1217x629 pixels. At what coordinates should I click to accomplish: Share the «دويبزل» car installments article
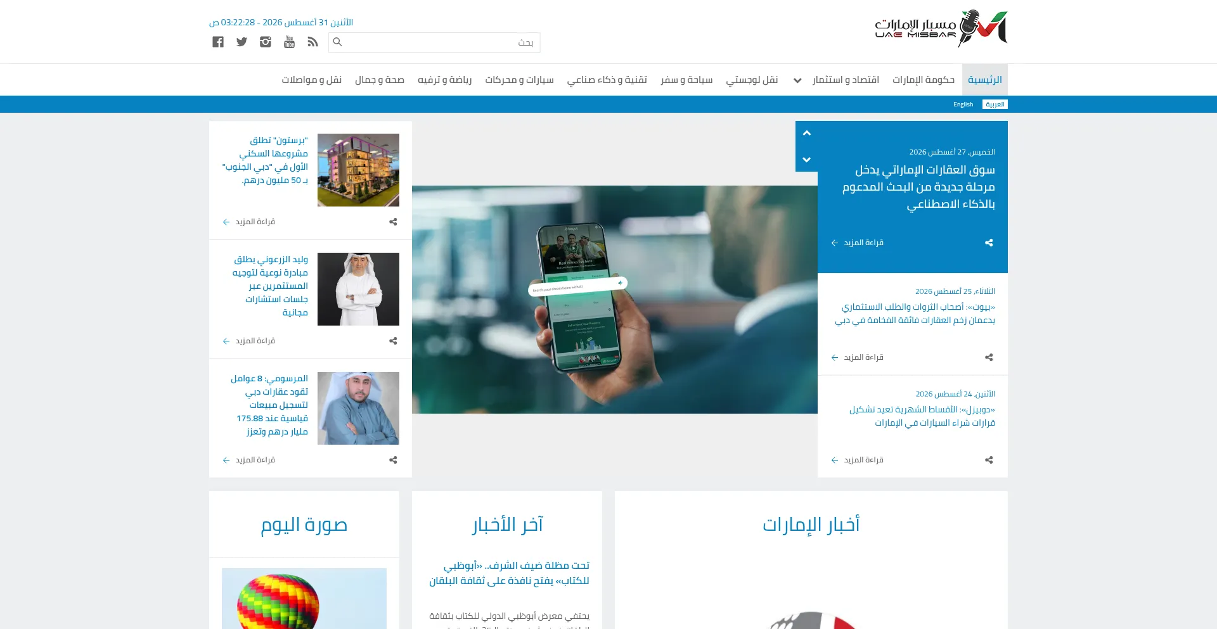point(989,460)
